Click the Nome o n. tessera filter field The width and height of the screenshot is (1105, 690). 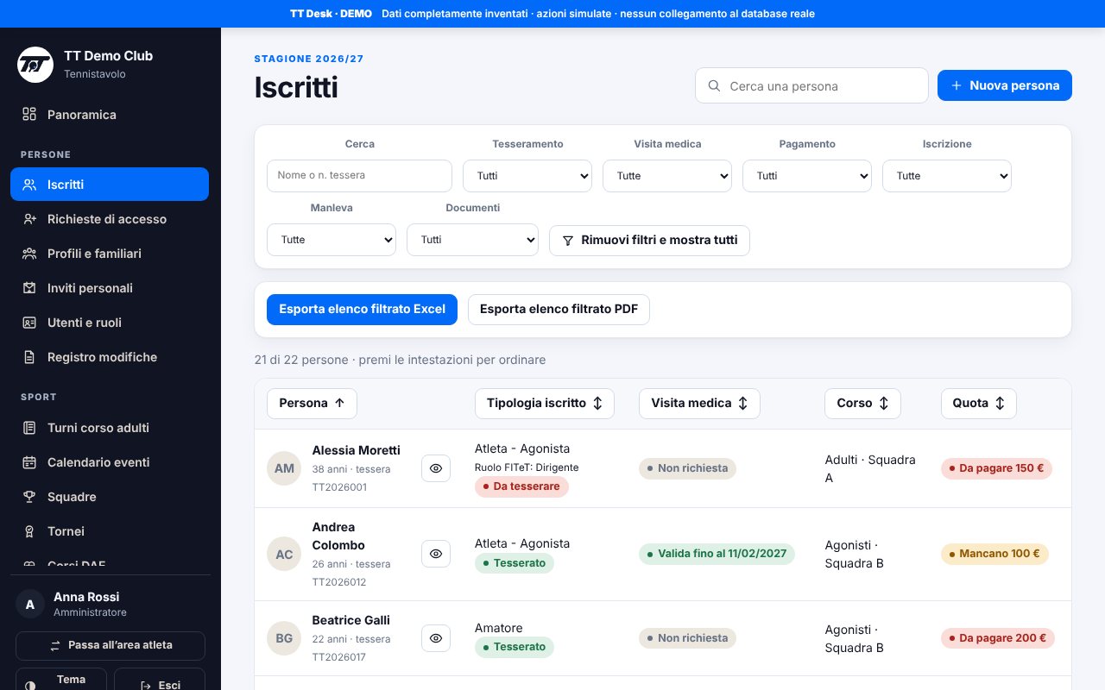[359, 176]
